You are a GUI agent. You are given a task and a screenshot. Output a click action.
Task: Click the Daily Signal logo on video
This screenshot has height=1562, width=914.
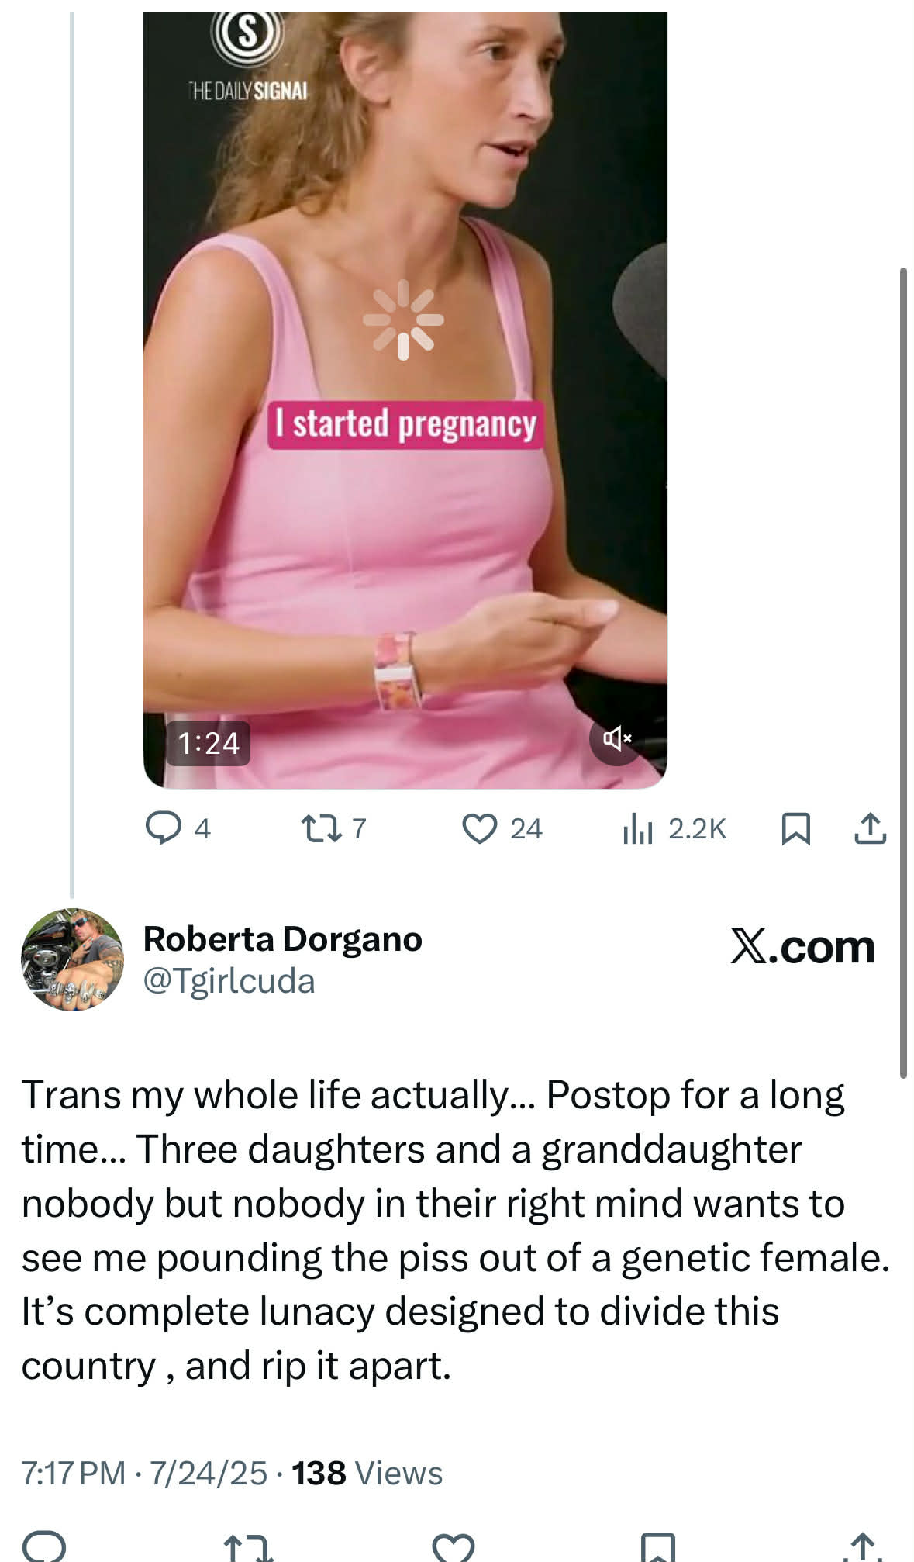[x=248, y=54]
